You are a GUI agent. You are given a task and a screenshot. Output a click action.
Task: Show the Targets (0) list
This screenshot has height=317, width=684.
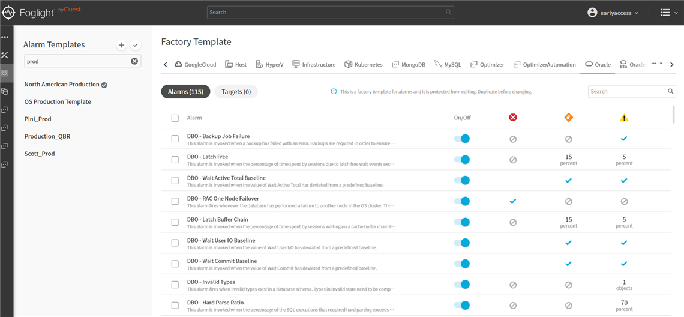pyautogui.click(x=236, y=92)
